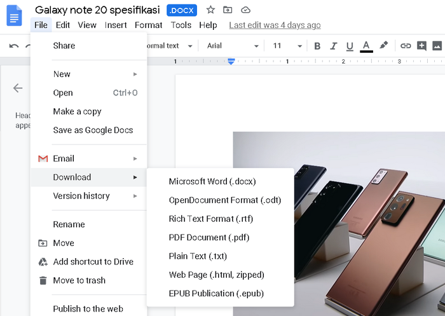Check cloud document status icon
The image size is (445, 316).
tap(245, 10)
